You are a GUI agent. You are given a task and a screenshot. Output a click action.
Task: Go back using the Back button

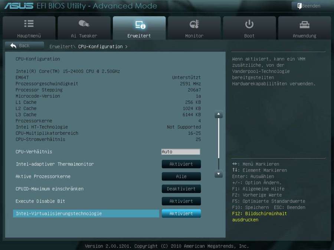coord(24,46)
